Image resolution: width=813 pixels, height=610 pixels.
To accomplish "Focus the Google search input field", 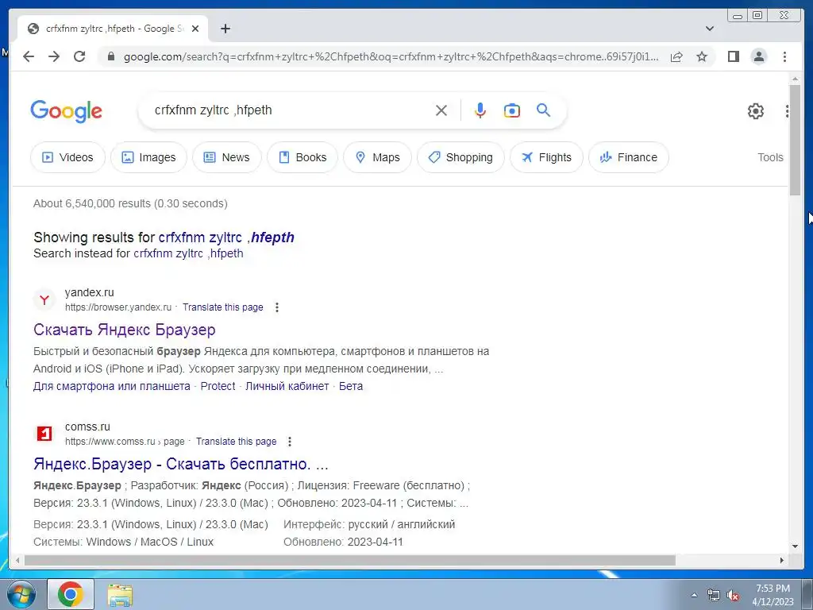I will pos(291,110).
